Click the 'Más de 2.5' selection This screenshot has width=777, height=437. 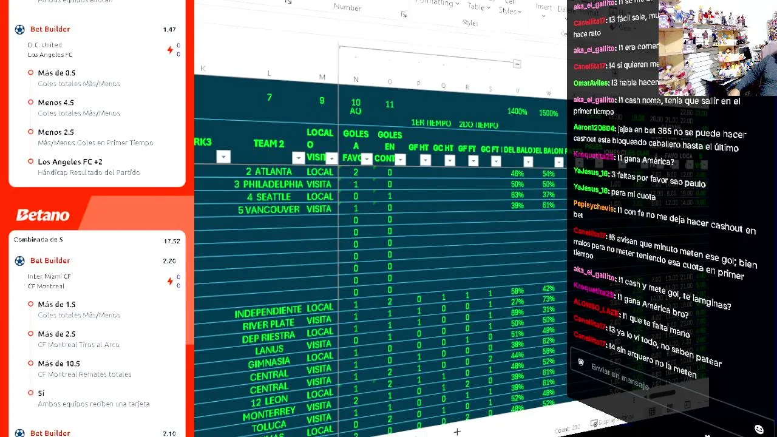tap(56, 334)
